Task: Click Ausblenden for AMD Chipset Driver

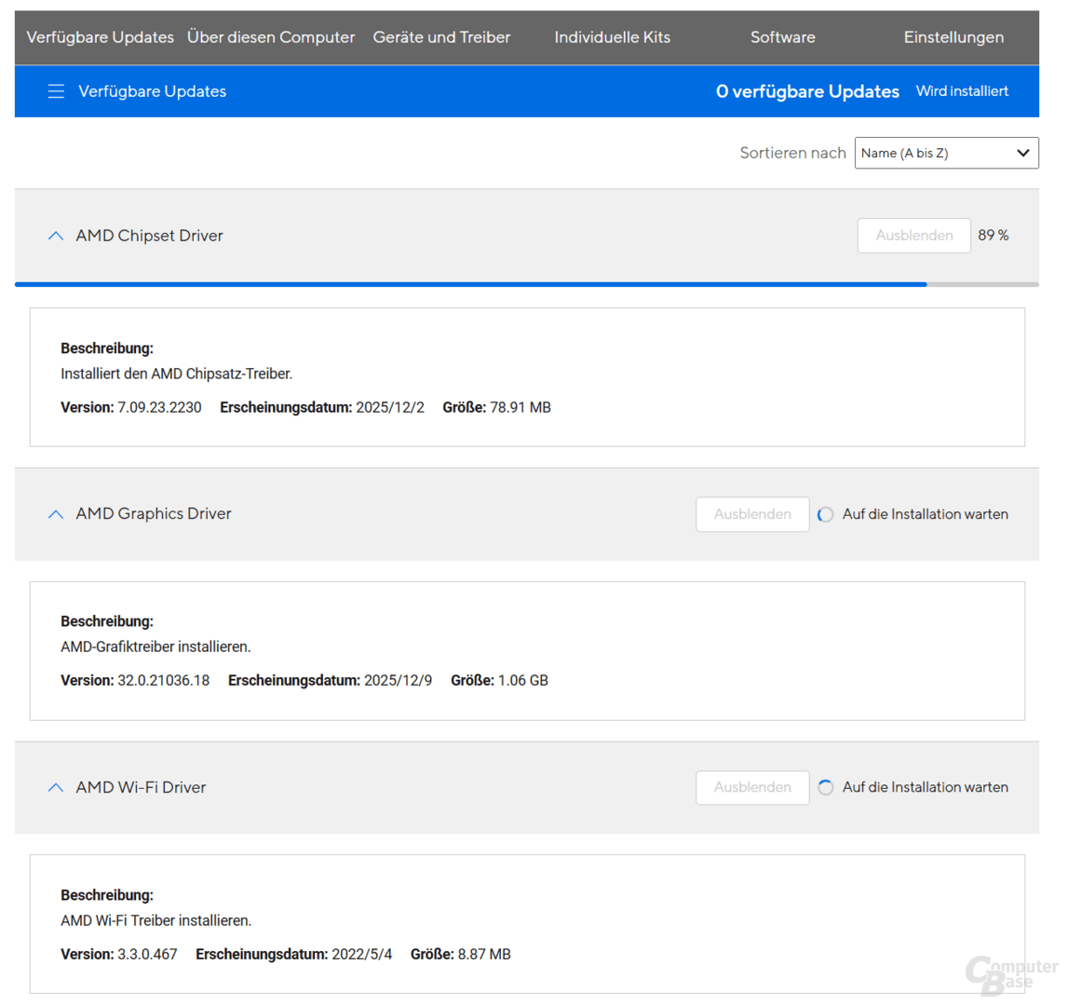Action: pos(913,236)
